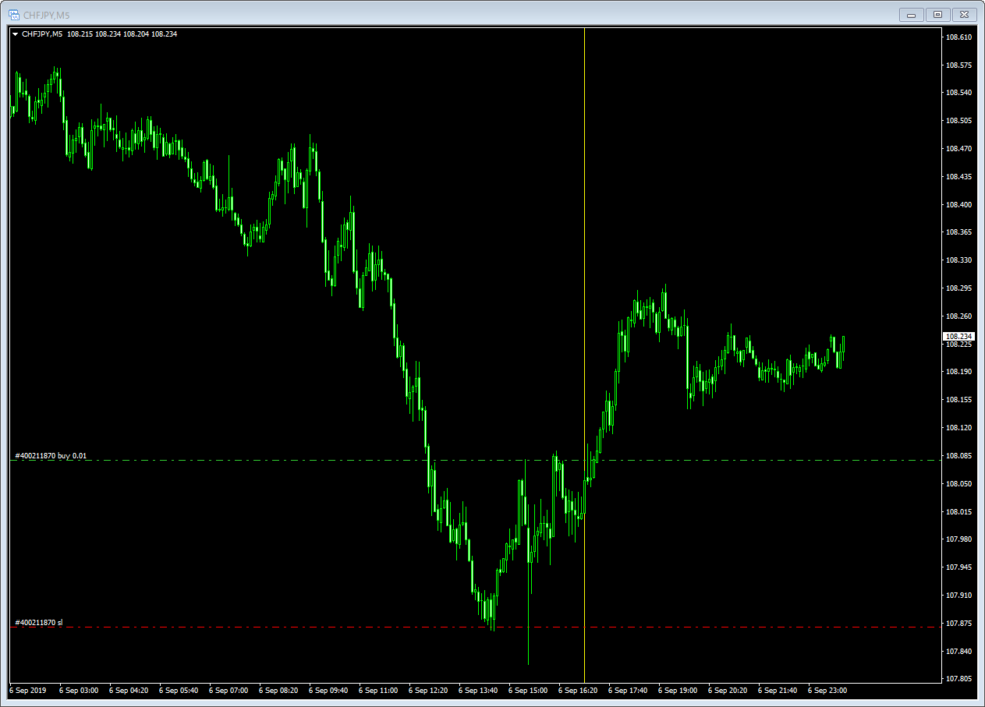985x707 pixels.
Task: Click price scale value 107.980
Action: pos(958,539)
